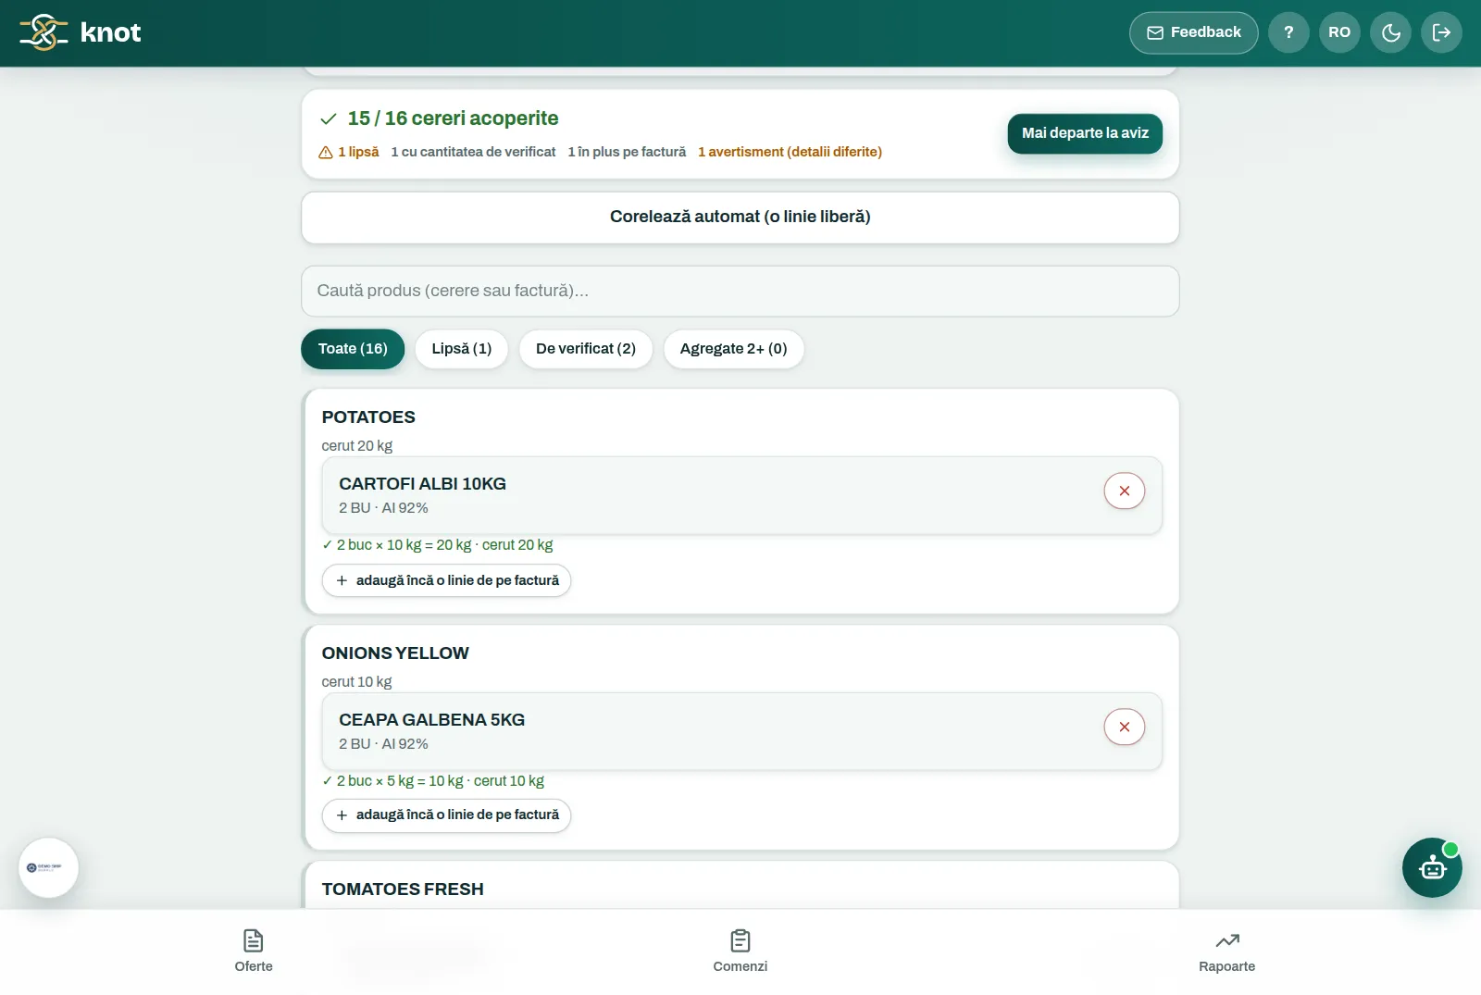Open the Feedback button
This screenshot has height=995, width=1481.
1193,32
